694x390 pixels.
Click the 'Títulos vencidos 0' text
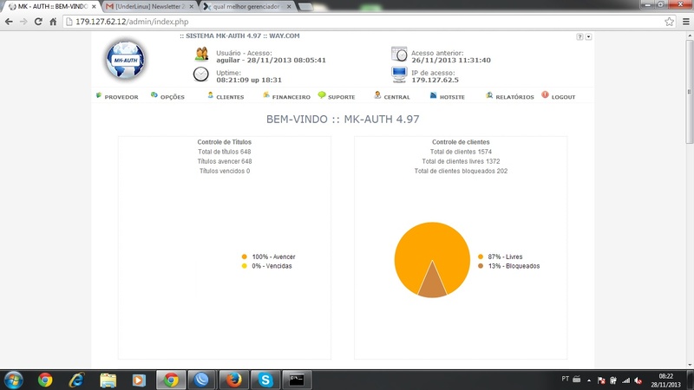pos(225,171)
